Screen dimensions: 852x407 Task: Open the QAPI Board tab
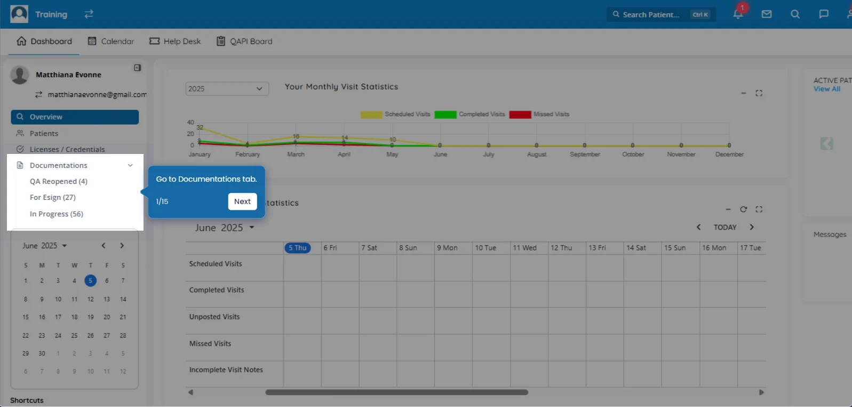pyautogui.click(x=244, y=41)
